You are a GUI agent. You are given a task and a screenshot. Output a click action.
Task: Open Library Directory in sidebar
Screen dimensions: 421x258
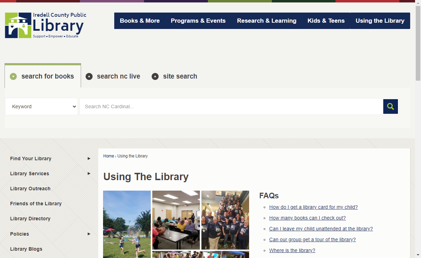(x=30, y=219)
